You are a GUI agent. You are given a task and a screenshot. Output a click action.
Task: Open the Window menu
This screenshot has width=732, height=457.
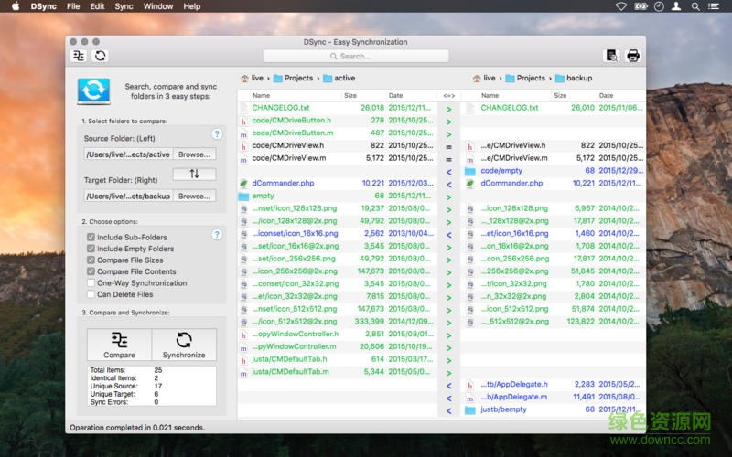158,6
